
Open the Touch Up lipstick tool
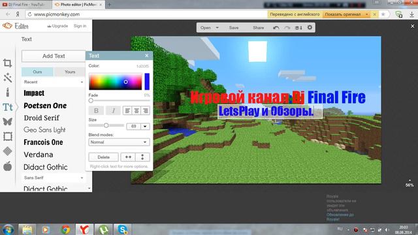(7, 92)
